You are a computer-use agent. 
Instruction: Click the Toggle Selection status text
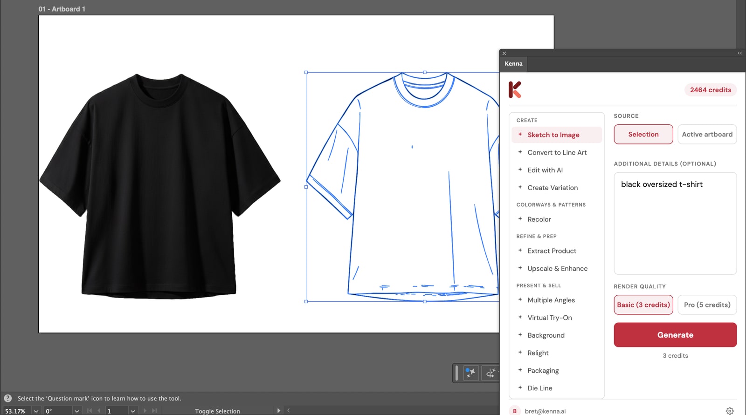(217, 411)
